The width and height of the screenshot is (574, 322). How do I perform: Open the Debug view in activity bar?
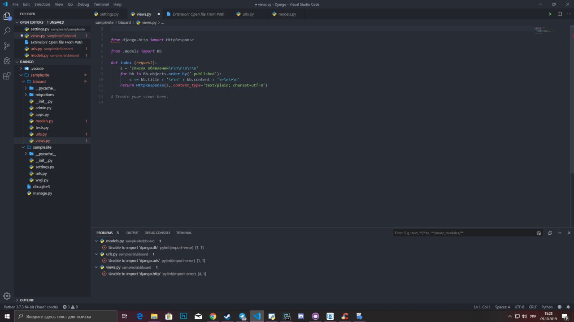tap(7, 60)
